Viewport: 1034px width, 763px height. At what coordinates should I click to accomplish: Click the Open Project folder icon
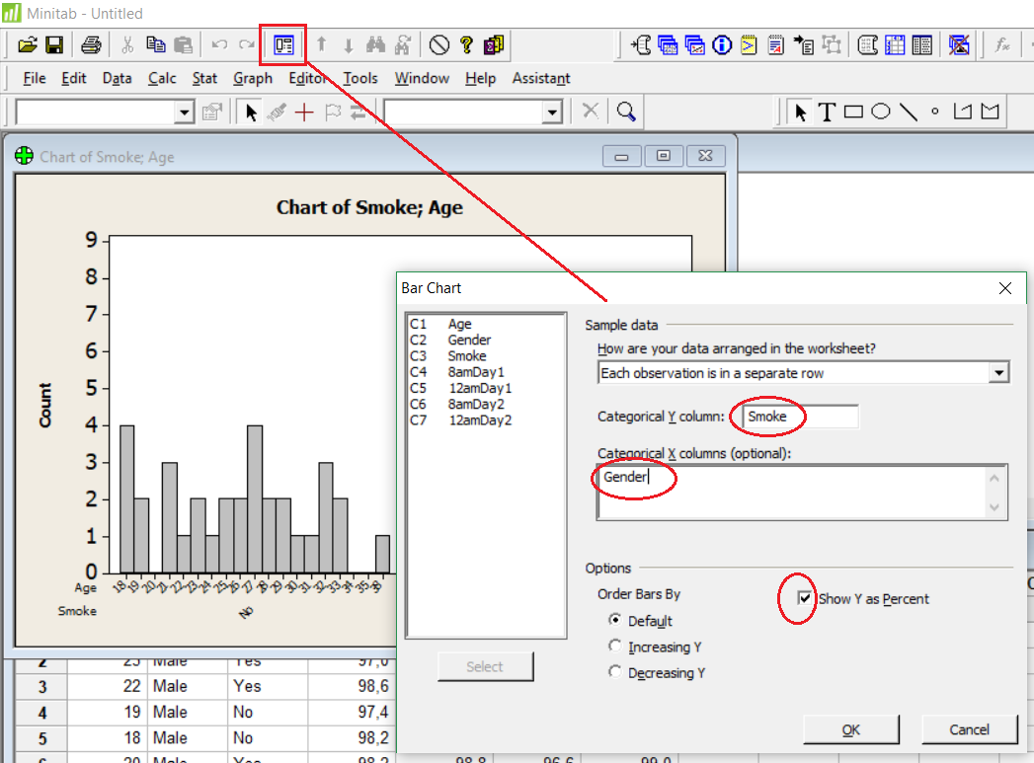27,44
